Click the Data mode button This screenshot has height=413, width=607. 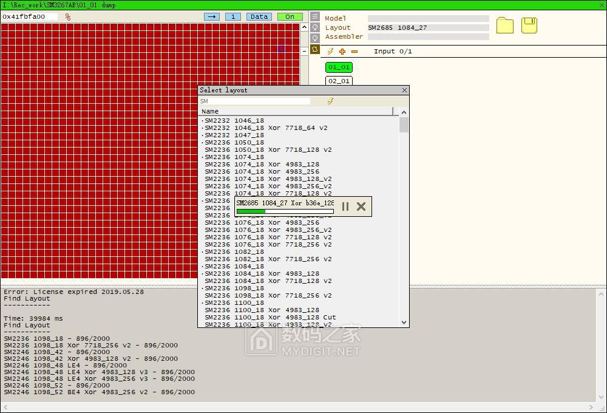[x=259, y=16]
